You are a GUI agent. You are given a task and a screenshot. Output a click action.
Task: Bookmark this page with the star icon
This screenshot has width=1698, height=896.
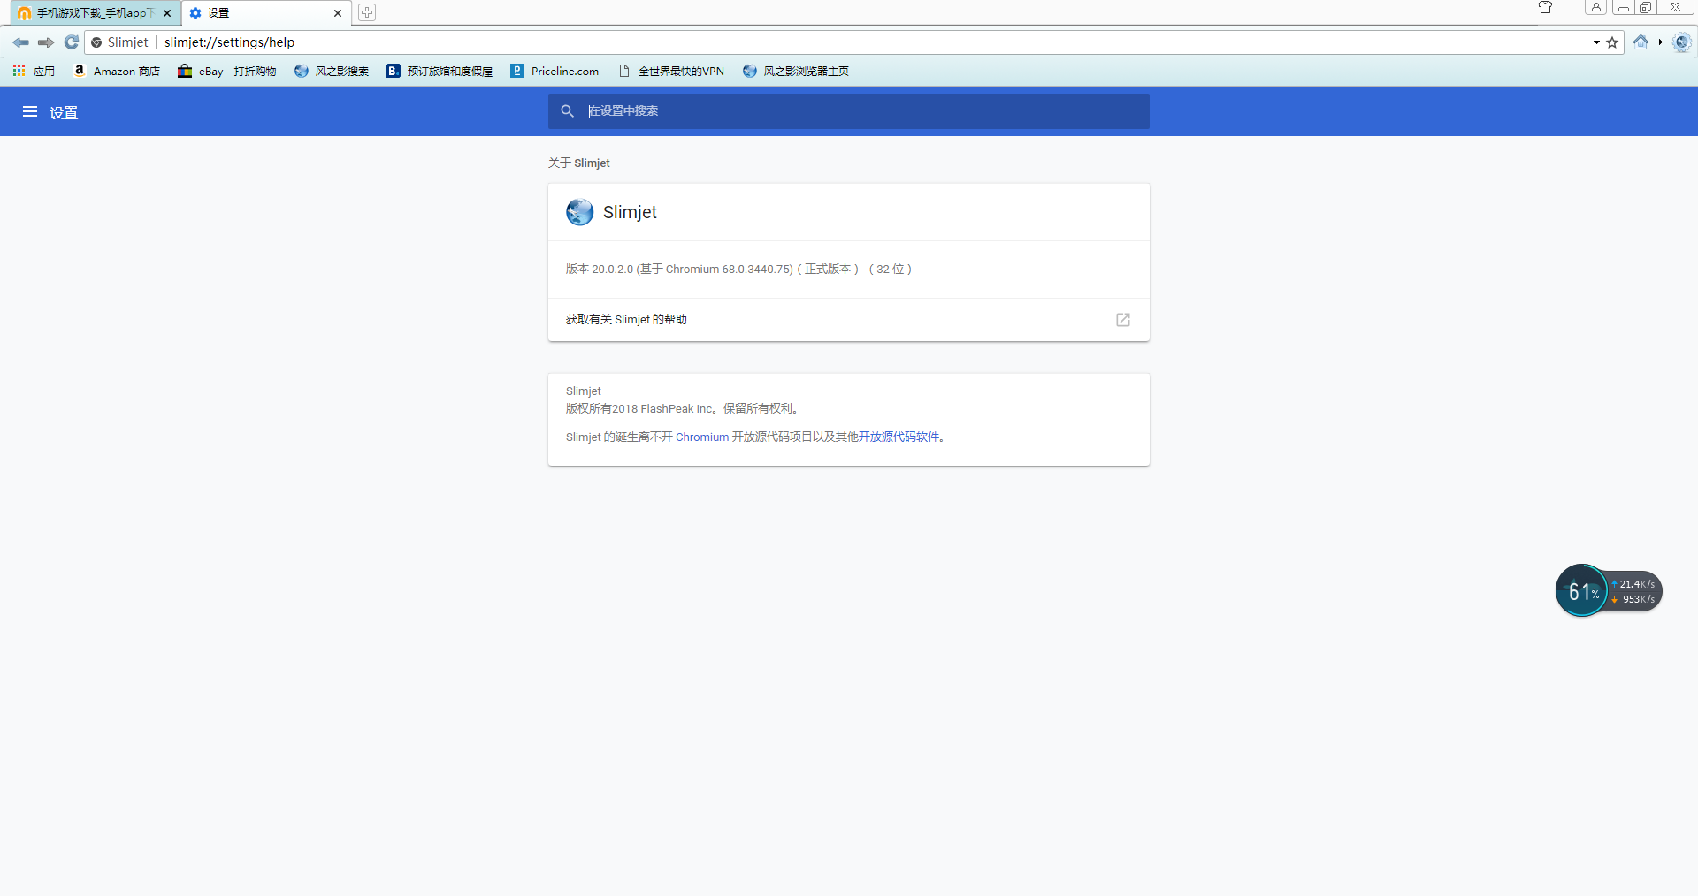click(1612, 42)
